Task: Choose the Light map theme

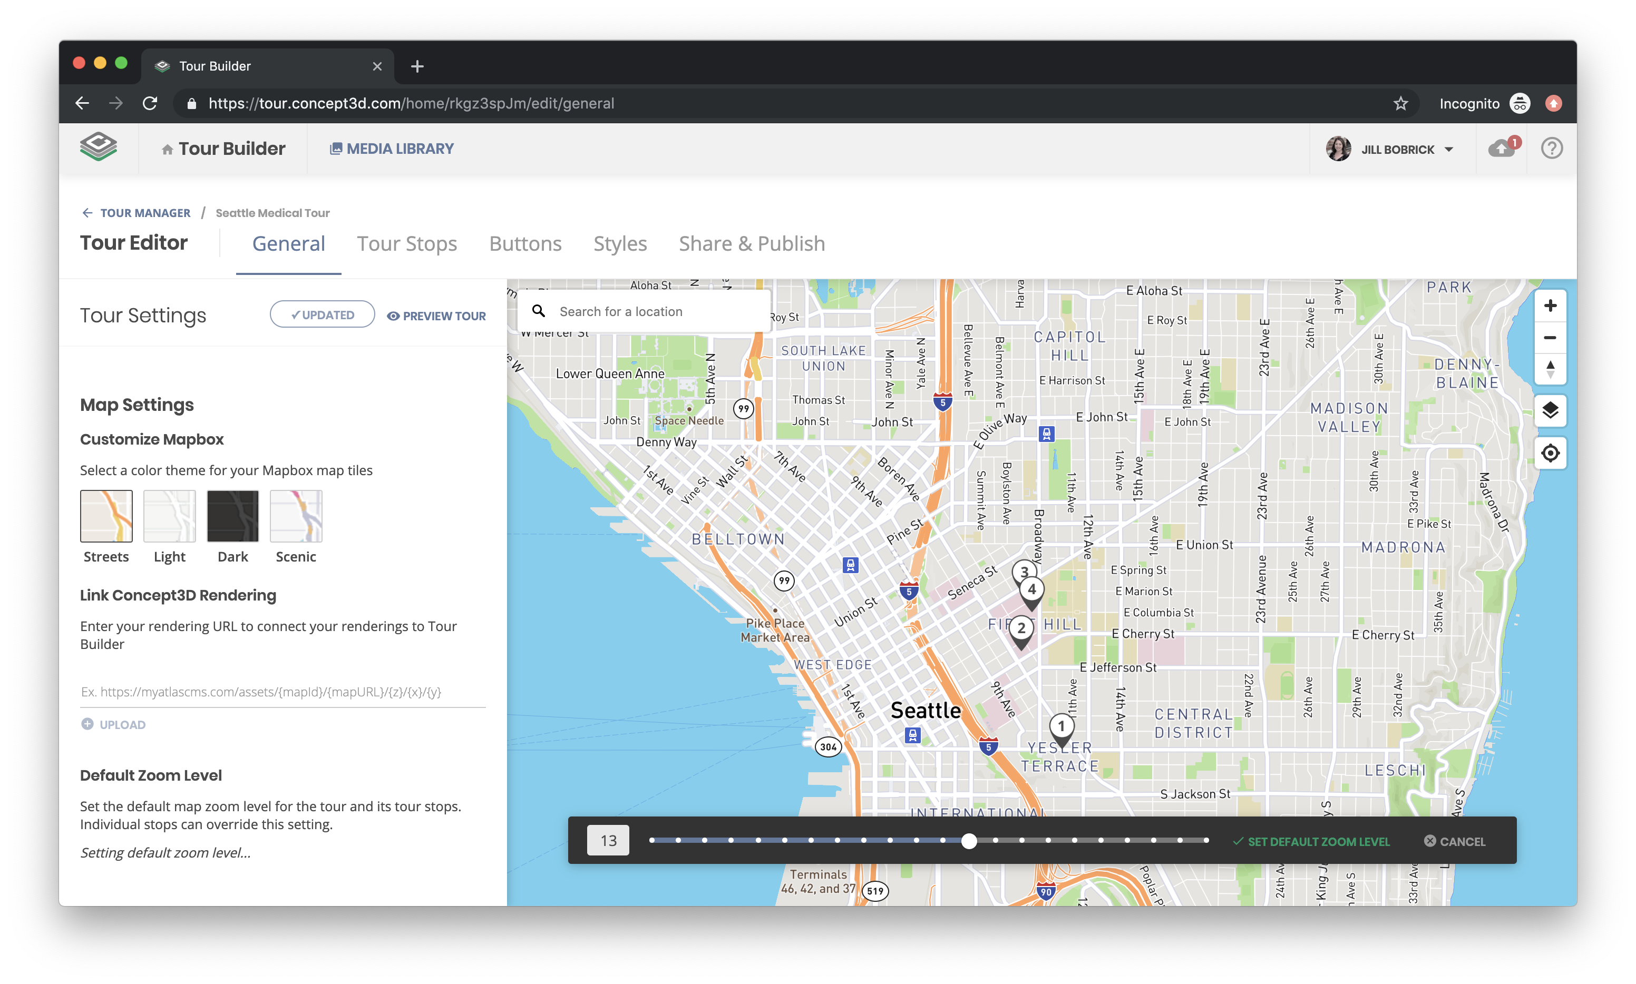Action: [169, 516]
